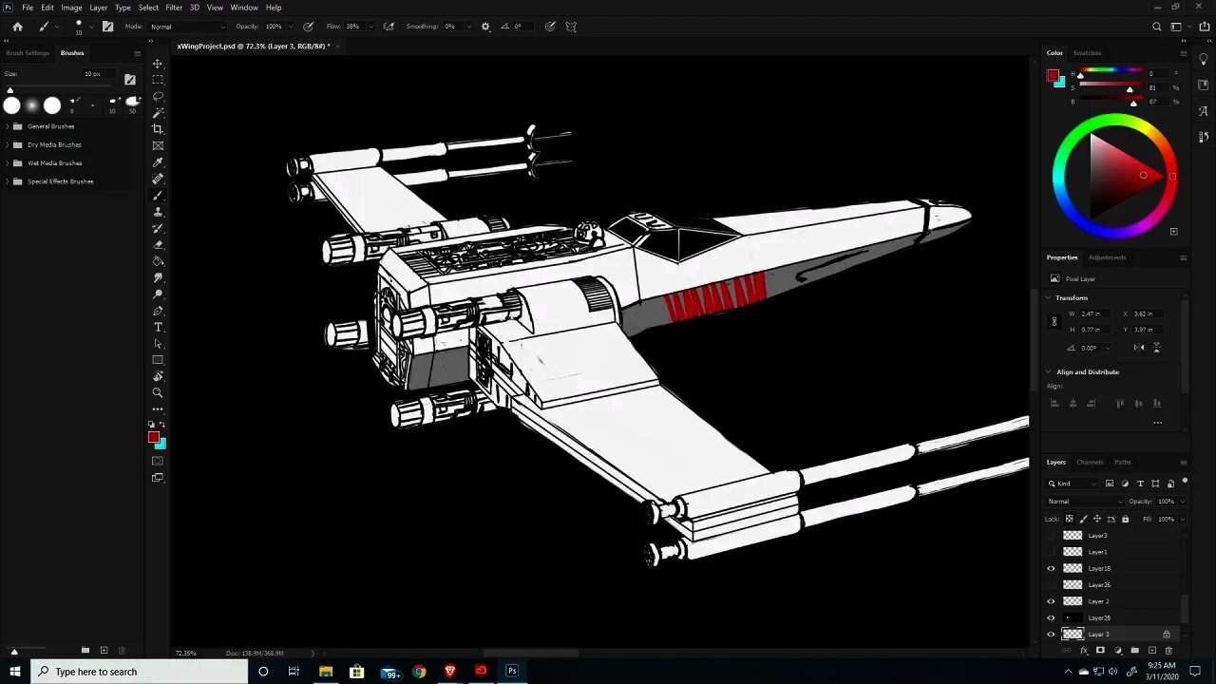
Task: Open the Flow dropdown arrow
Action: (370, 27)
